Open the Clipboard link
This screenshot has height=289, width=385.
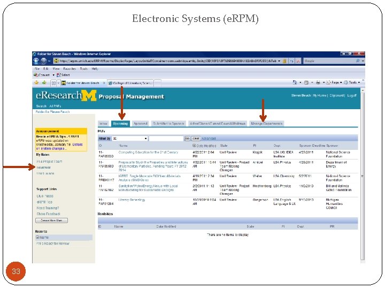coord(337,95)
